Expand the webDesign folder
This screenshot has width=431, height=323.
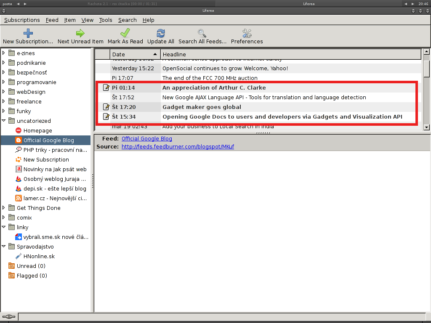(x=3, y=91)
